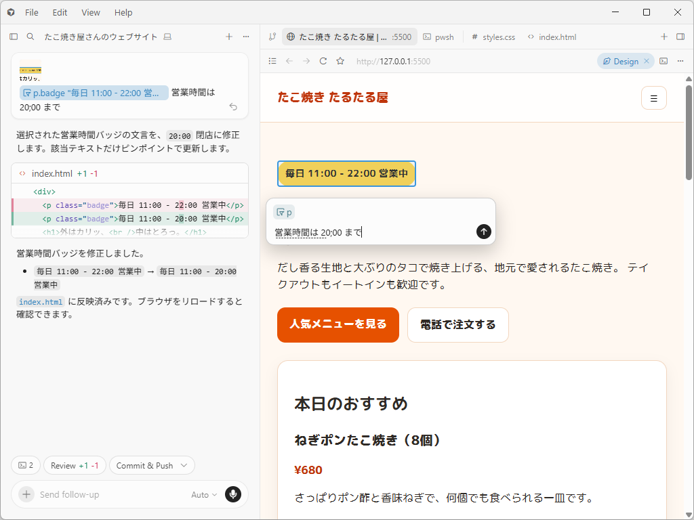Click the revert arrow next to the prompt

(x=233, y=106)
